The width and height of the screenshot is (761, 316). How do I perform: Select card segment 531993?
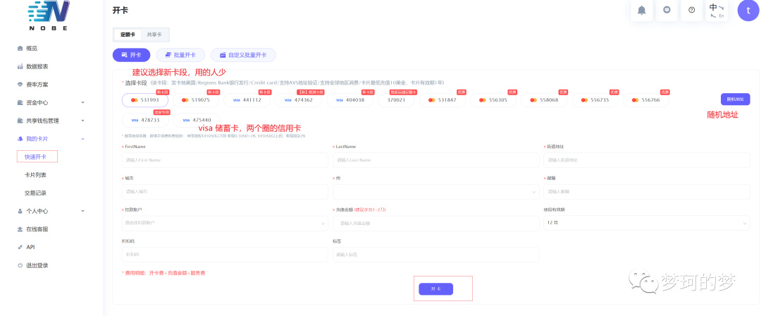pyautogui.click(x=145, y=100)
